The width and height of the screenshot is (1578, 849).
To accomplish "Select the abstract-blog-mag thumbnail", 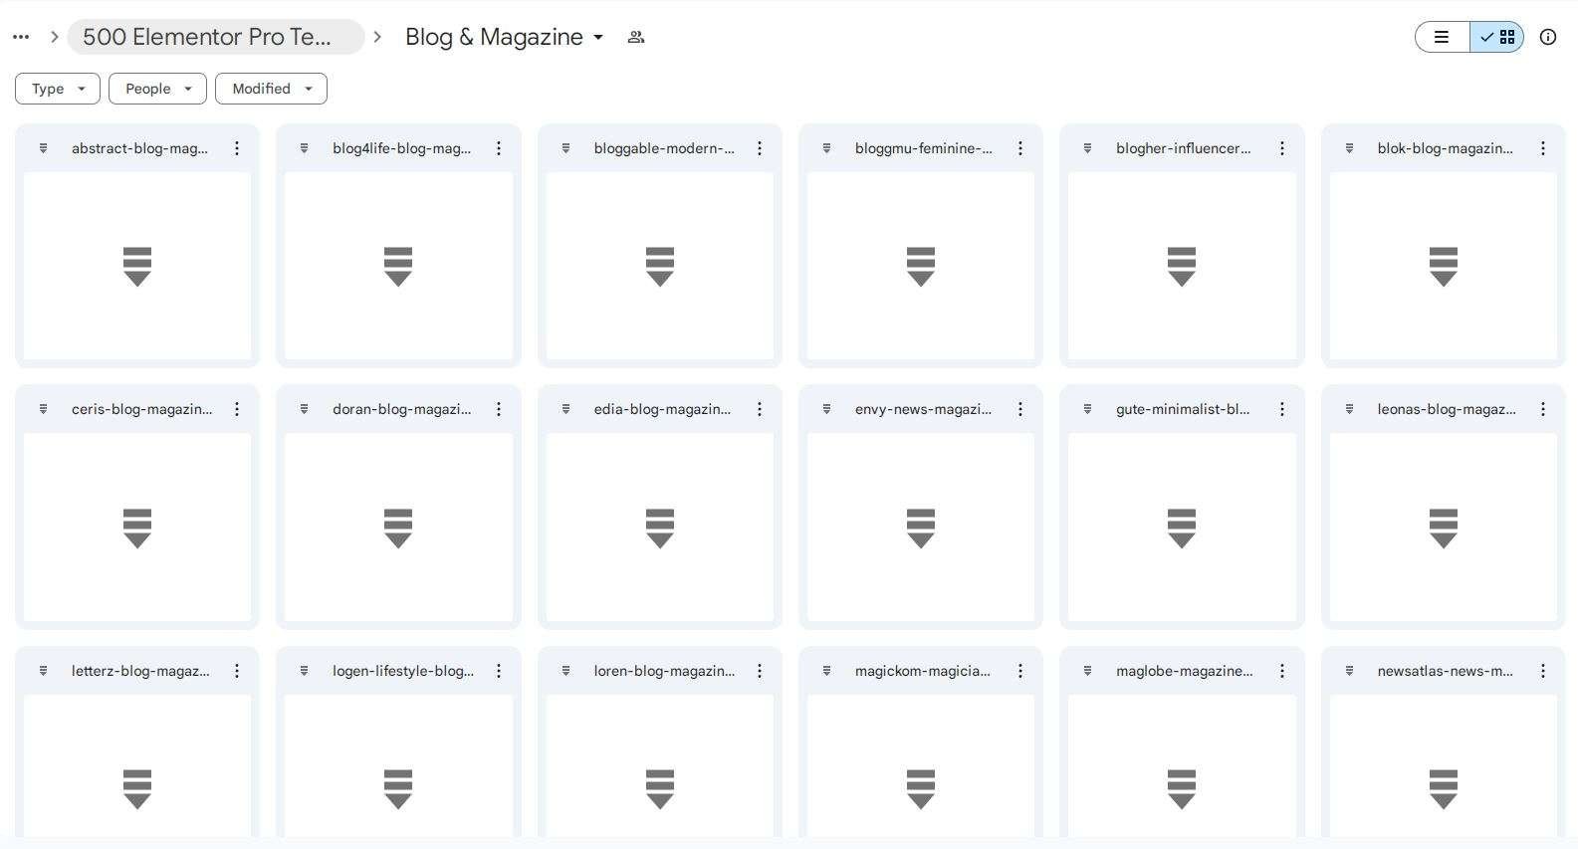I will [137, 266].
